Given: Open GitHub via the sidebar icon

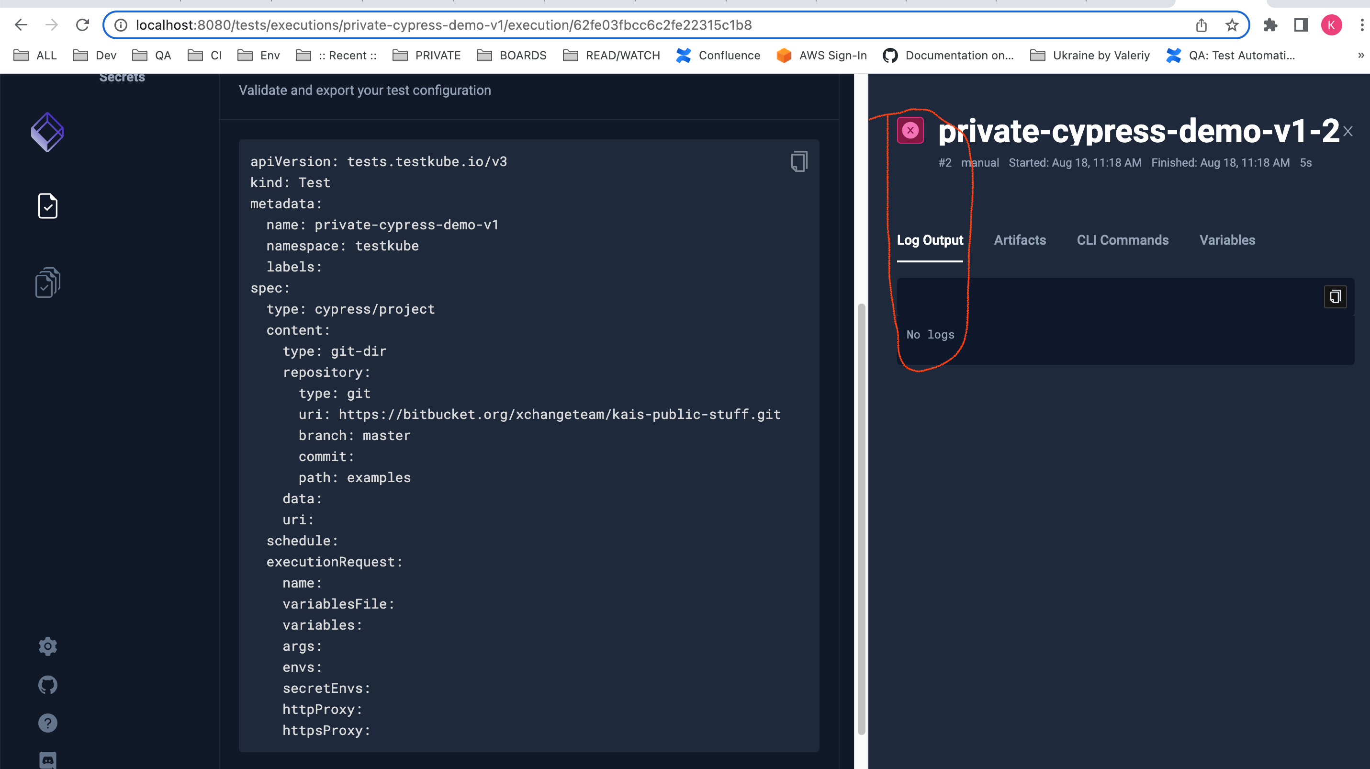Looking at the screenshot, I should (47, 684).
